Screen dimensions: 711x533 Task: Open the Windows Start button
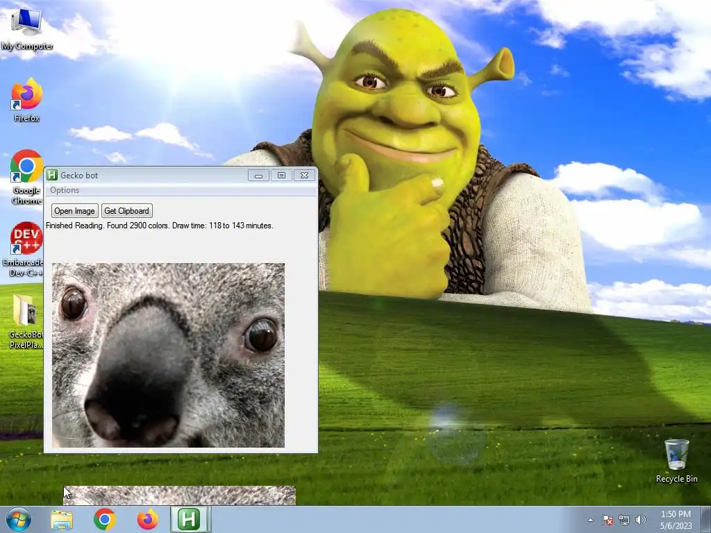pyautogui.click(x=19, y=519)
